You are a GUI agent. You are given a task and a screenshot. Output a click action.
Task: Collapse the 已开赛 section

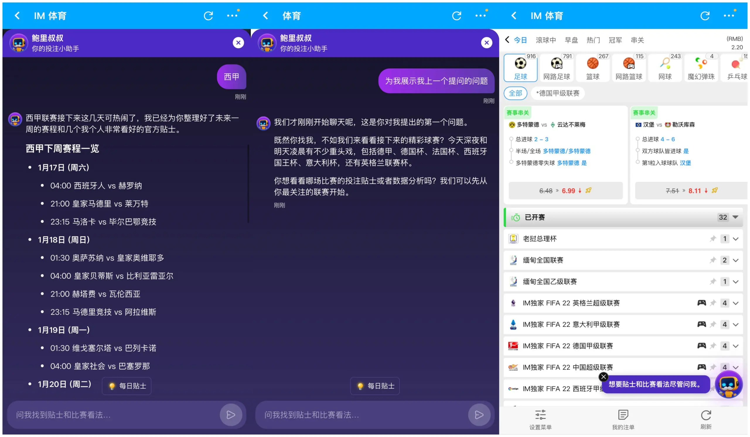735,217
